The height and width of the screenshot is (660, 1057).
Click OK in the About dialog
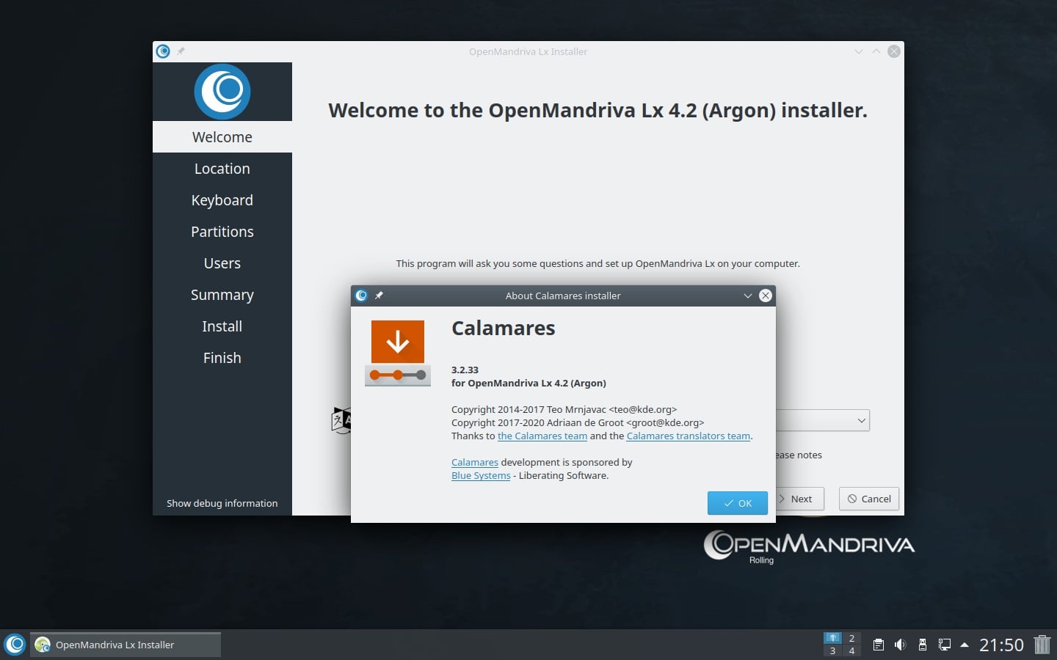pyautogui.click(x=738, y=503)
